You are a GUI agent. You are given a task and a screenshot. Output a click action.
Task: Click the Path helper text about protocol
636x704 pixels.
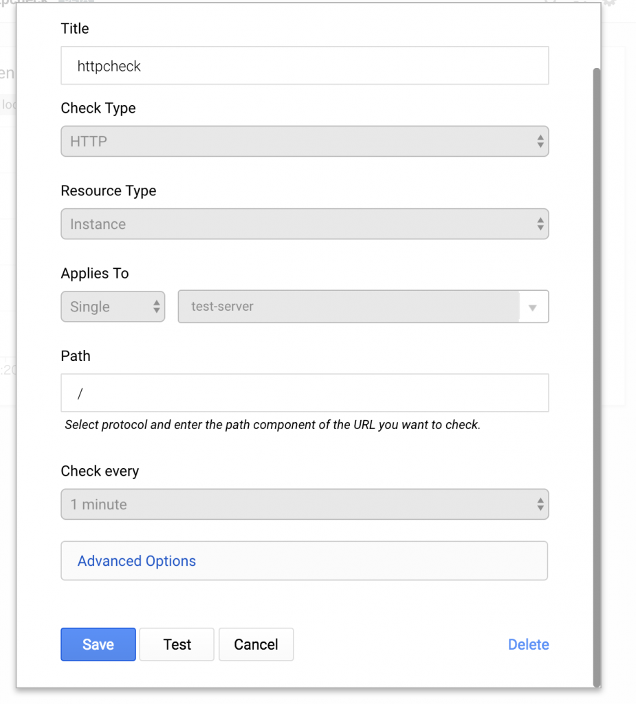(272, 425)
